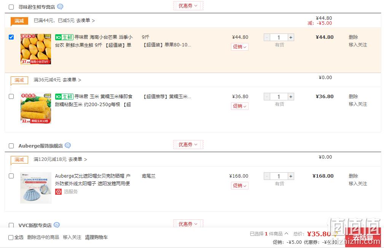This screenshot has width=384, height=248.
Task: Click the hat unit price ¥168.00
Action: pos(239,176)
